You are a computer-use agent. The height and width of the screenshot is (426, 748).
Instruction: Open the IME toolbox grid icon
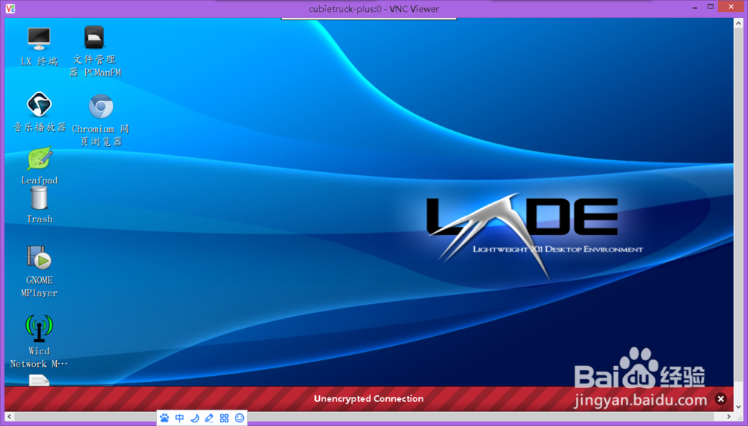[x=224, y=419]
